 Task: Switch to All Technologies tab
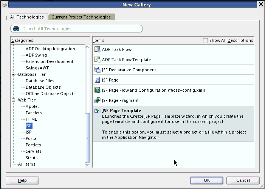coord(27,17)
